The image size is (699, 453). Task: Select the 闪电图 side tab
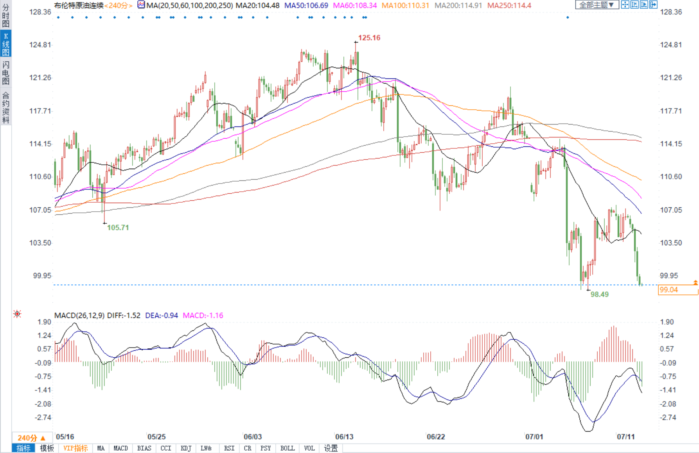pos(6,73)
